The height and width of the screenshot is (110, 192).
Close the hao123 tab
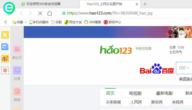pyautogui.click(x=137, y=4)
